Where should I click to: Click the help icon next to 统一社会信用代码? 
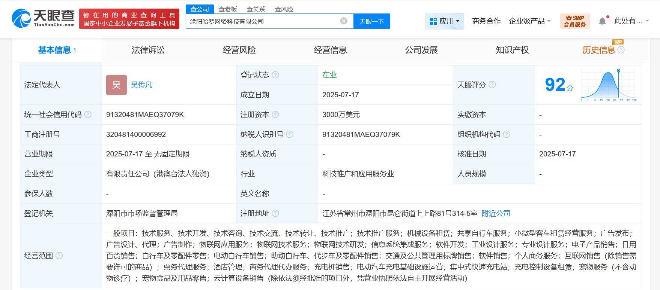click(x=88, y=115)
